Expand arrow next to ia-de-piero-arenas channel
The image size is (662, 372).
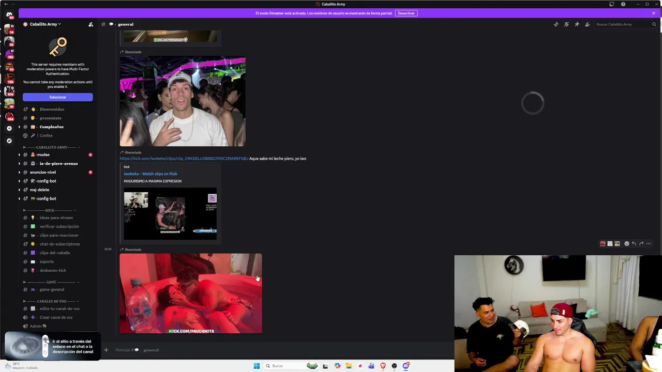click(x=20, y=163)
